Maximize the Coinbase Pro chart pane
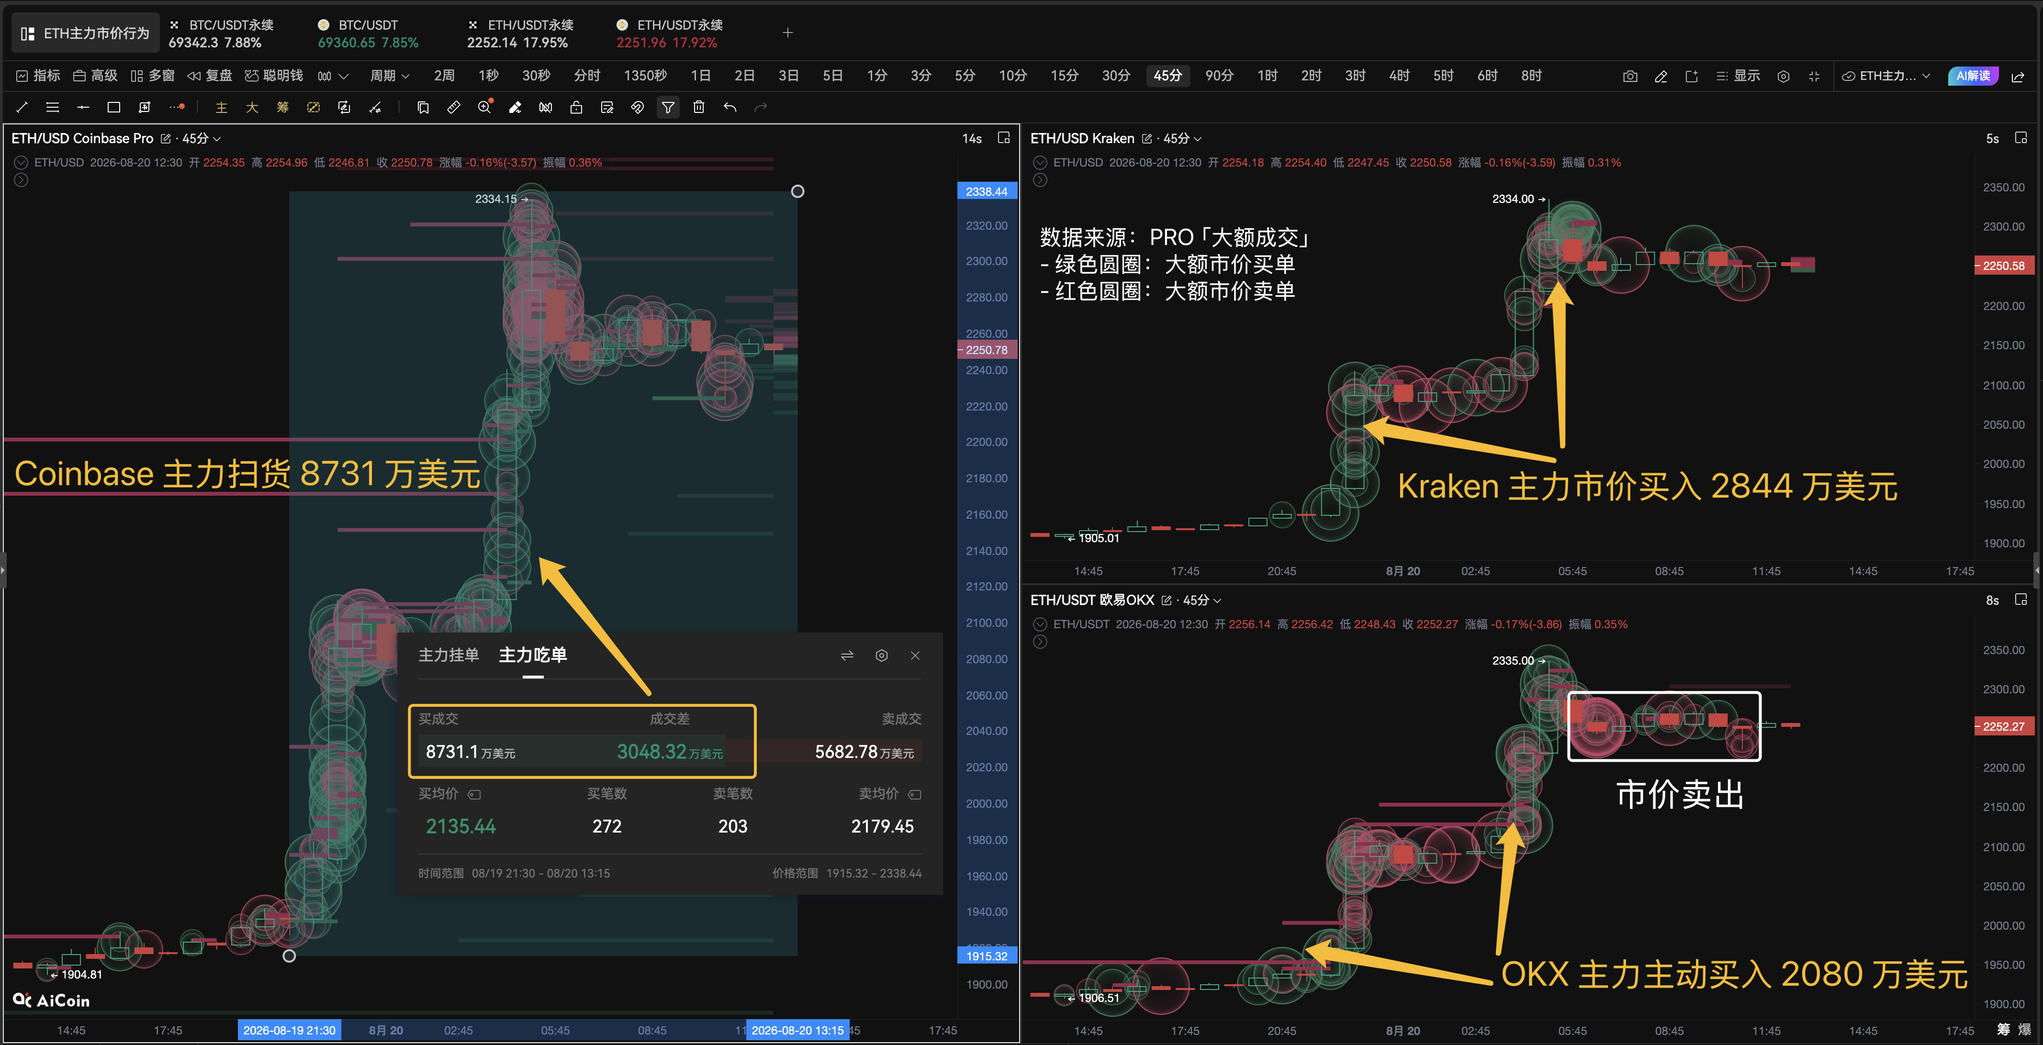The image size is (2043, 1045). tap(1003, 138)
